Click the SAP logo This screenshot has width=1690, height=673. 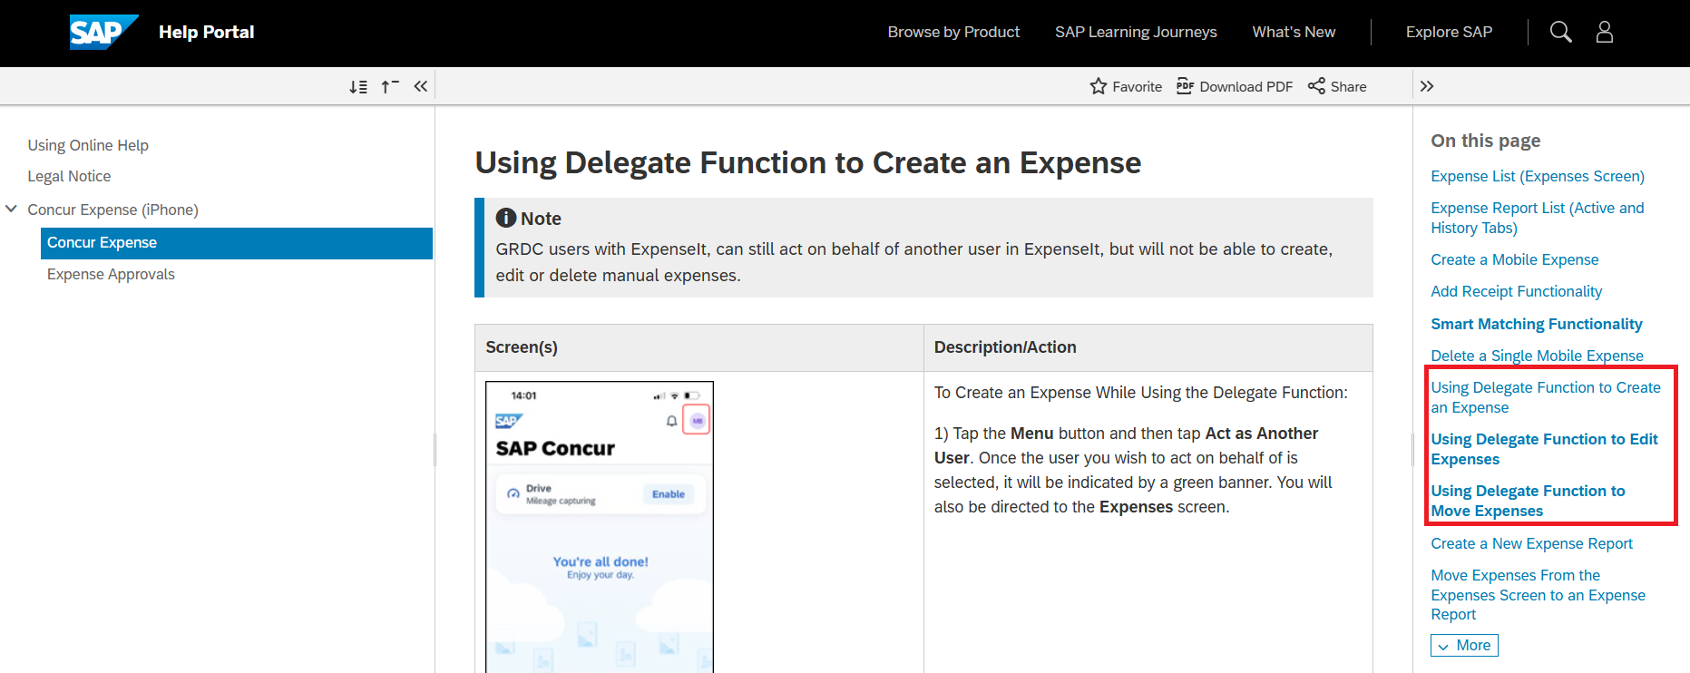coord(103,32)
